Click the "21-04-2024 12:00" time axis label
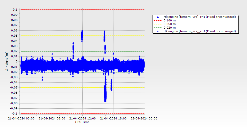The image size is (247, 129). click(x=83, y=118)
